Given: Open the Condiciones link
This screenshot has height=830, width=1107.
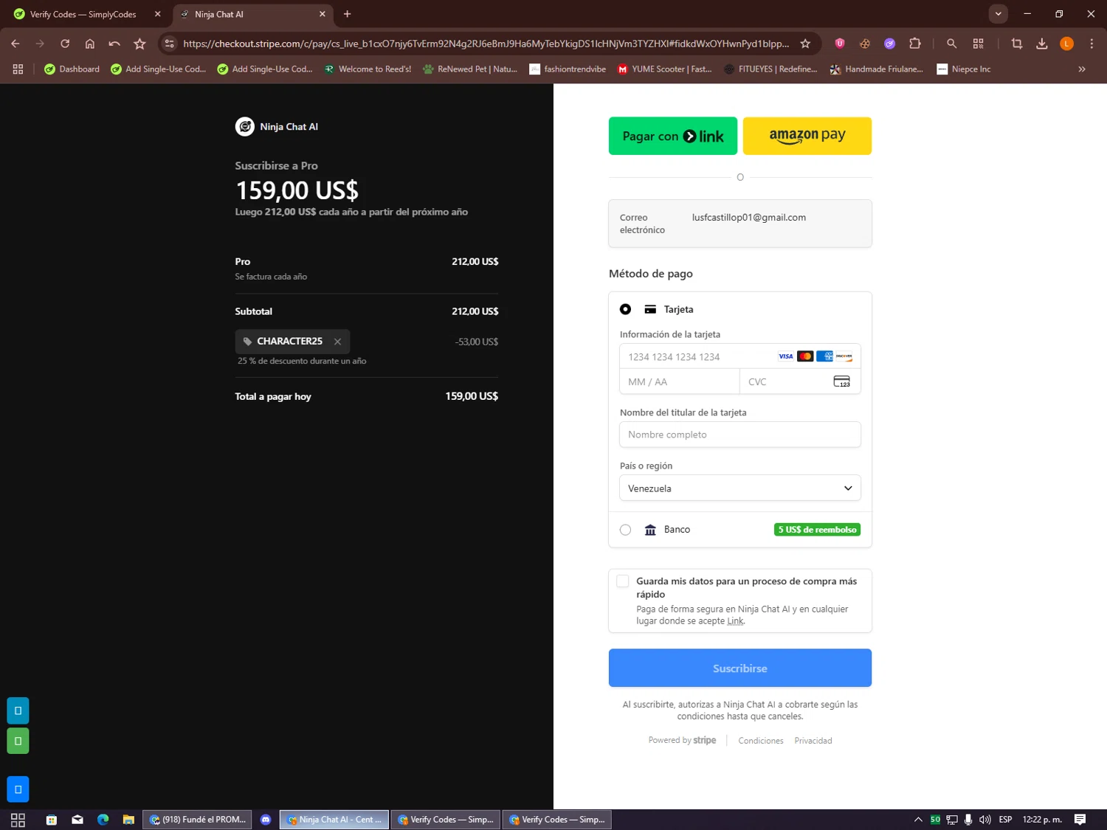Looking at the screenshot, I should [x=761, y=741].
